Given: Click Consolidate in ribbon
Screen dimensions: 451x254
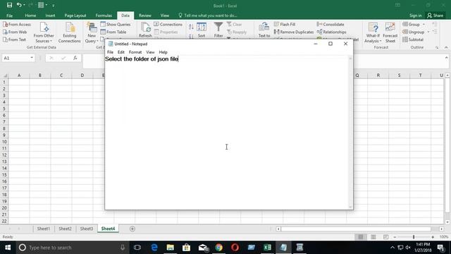Looking at the screenshot, I should click(330, 25).
